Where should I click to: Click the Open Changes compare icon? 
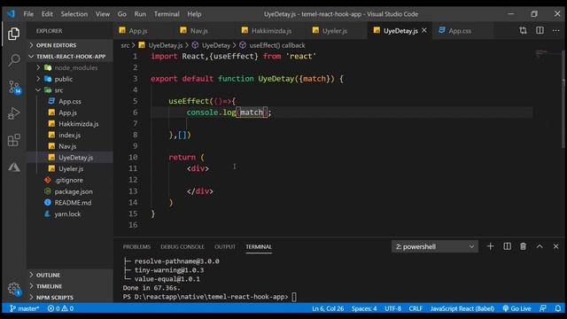(523, 30)
